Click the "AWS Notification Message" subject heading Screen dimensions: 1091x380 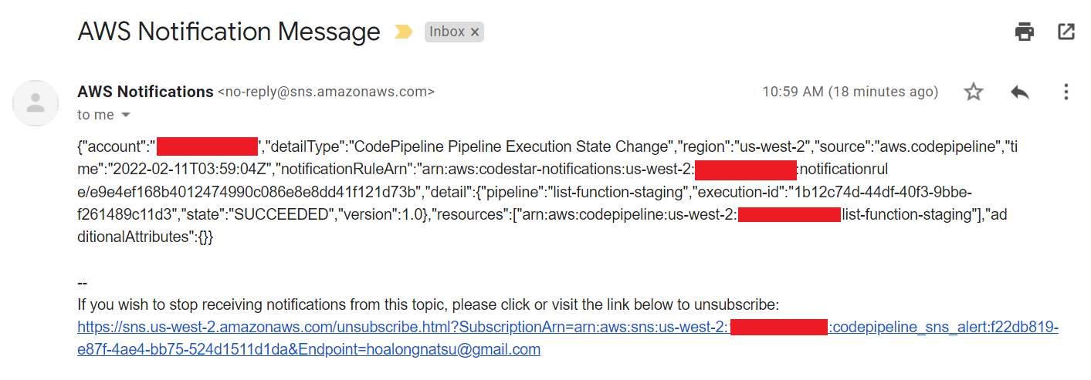(229, 32)
